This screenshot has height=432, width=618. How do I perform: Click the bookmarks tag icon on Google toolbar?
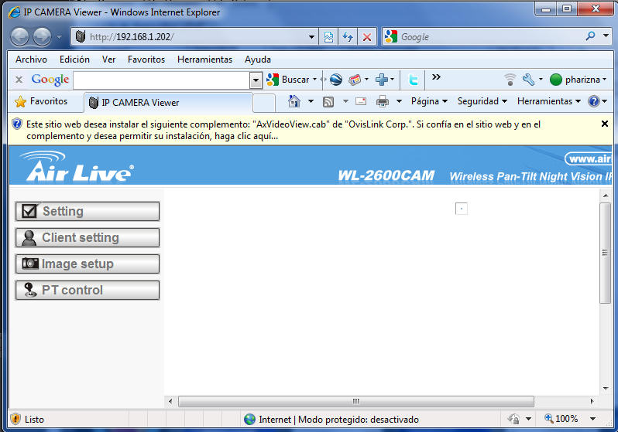click(x=355, y=80)
